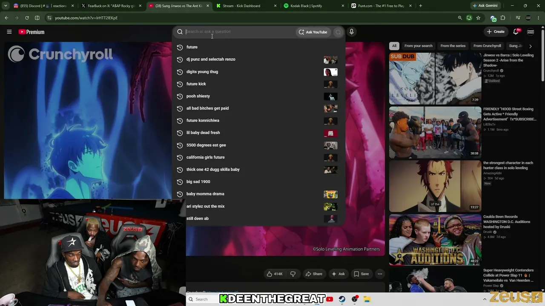545x306 pixels.
Task: Choose 'future kick' from search history
Action: [x=258, y=84]
